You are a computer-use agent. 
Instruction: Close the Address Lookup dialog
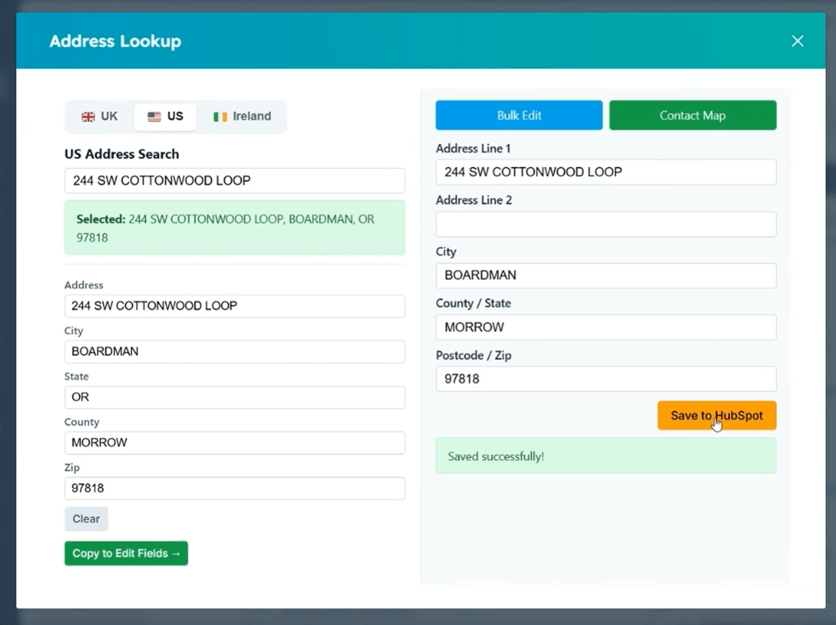click(x=797, y=41)
